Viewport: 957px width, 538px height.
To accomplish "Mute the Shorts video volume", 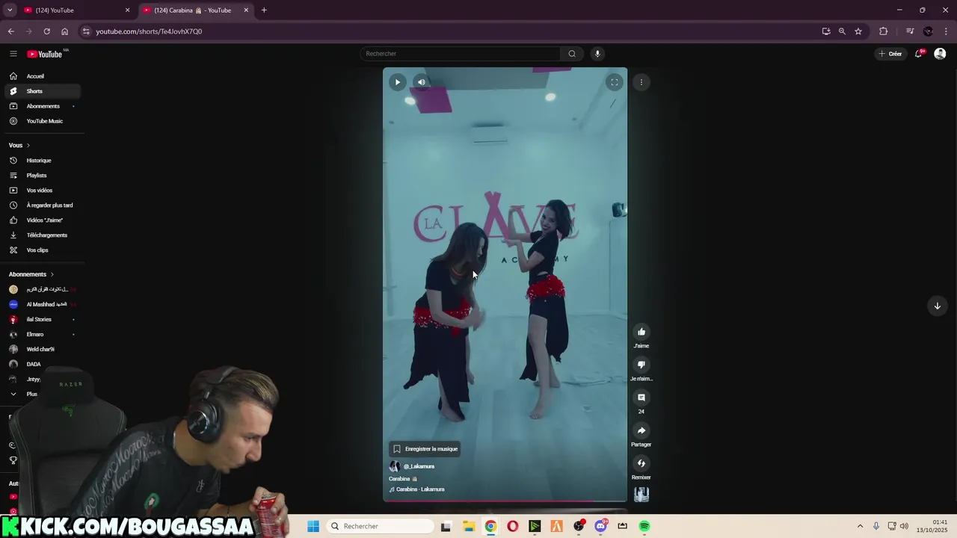I will [x=422, y=82].
